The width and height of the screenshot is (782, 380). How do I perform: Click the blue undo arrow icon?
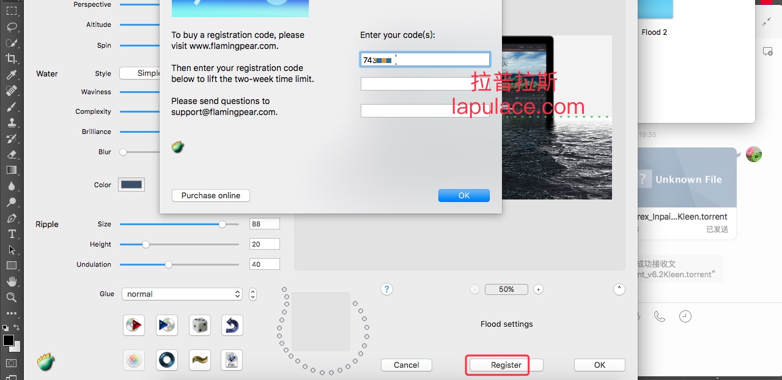point(232,325)
